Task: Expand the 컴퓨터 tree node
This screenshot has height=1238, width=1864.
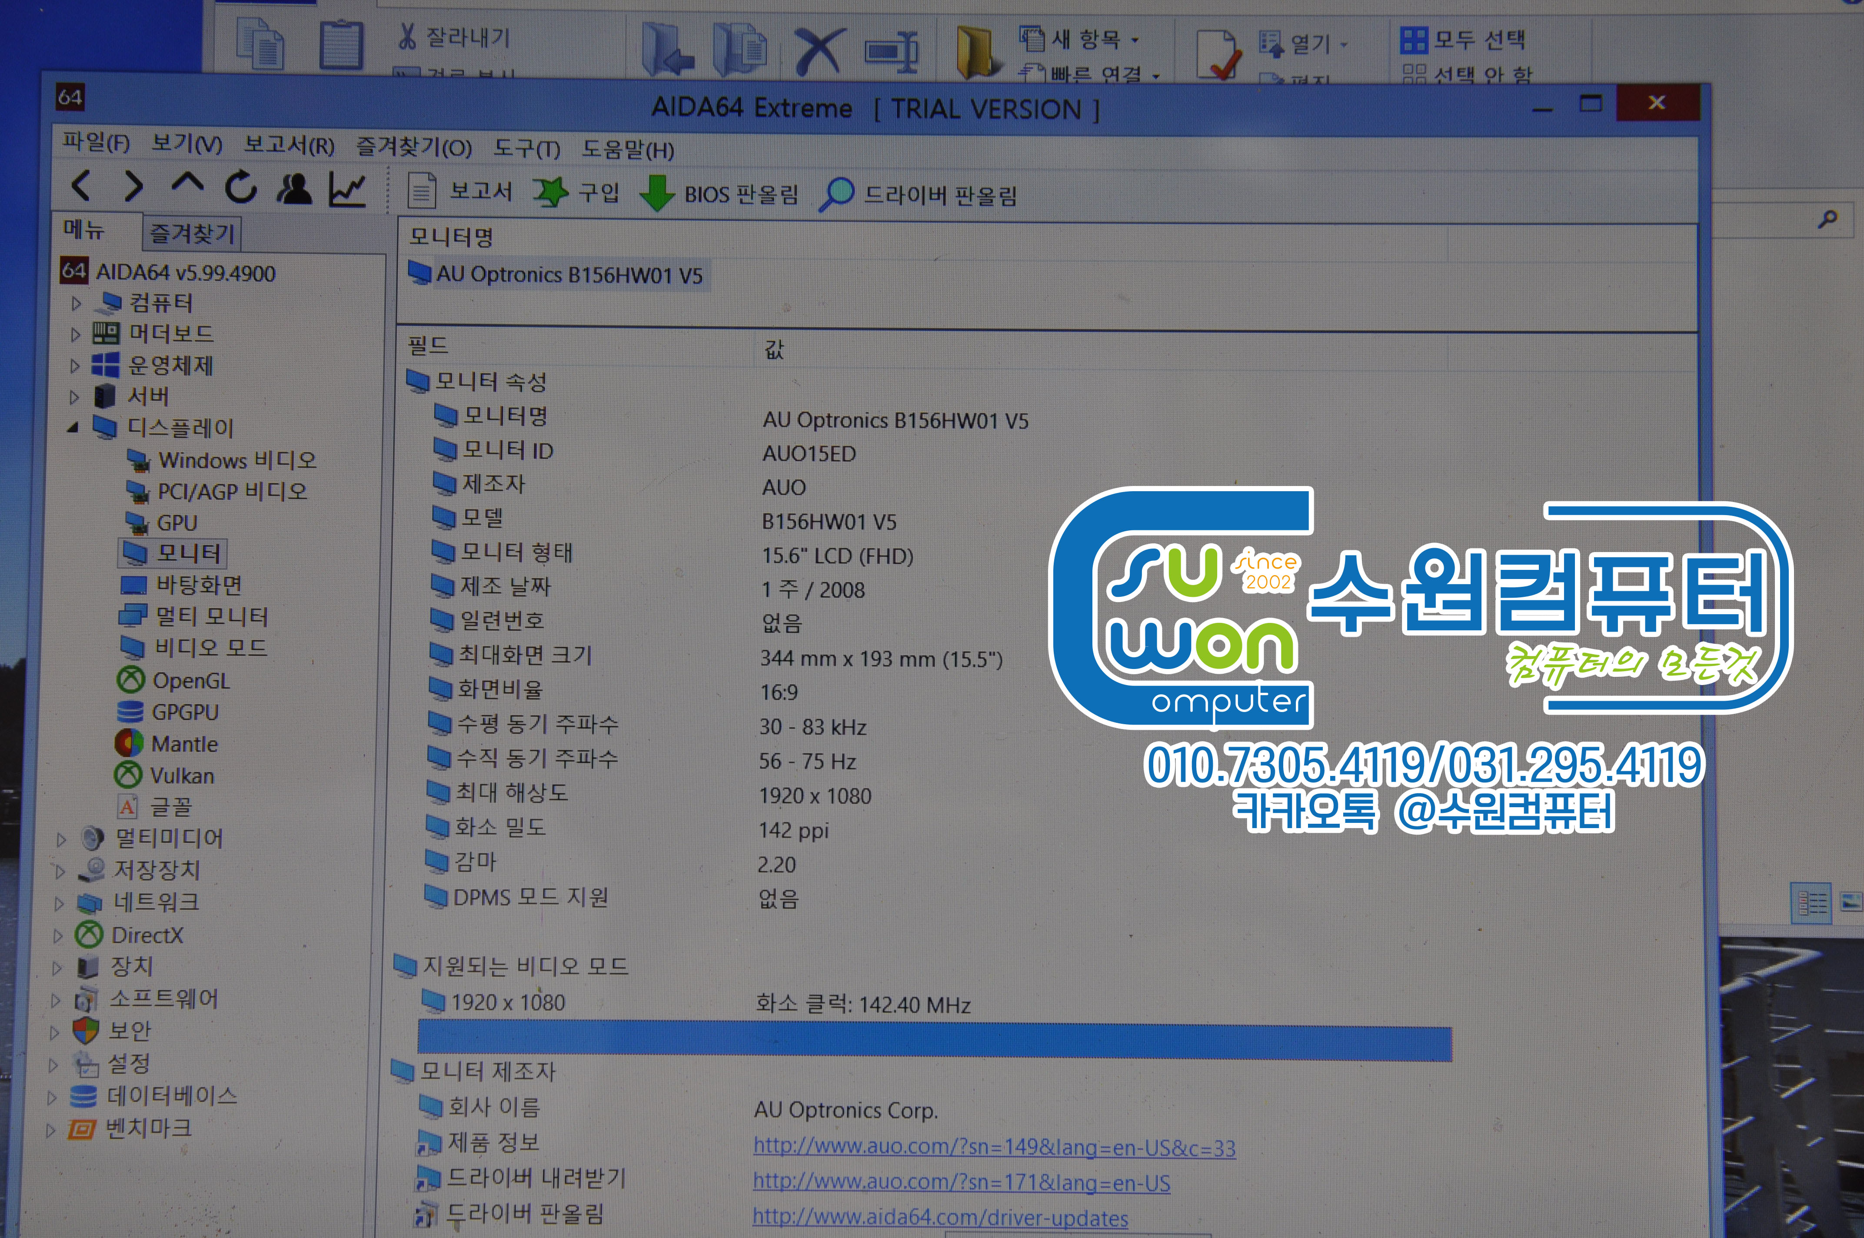Action: (x=76, y=303)
